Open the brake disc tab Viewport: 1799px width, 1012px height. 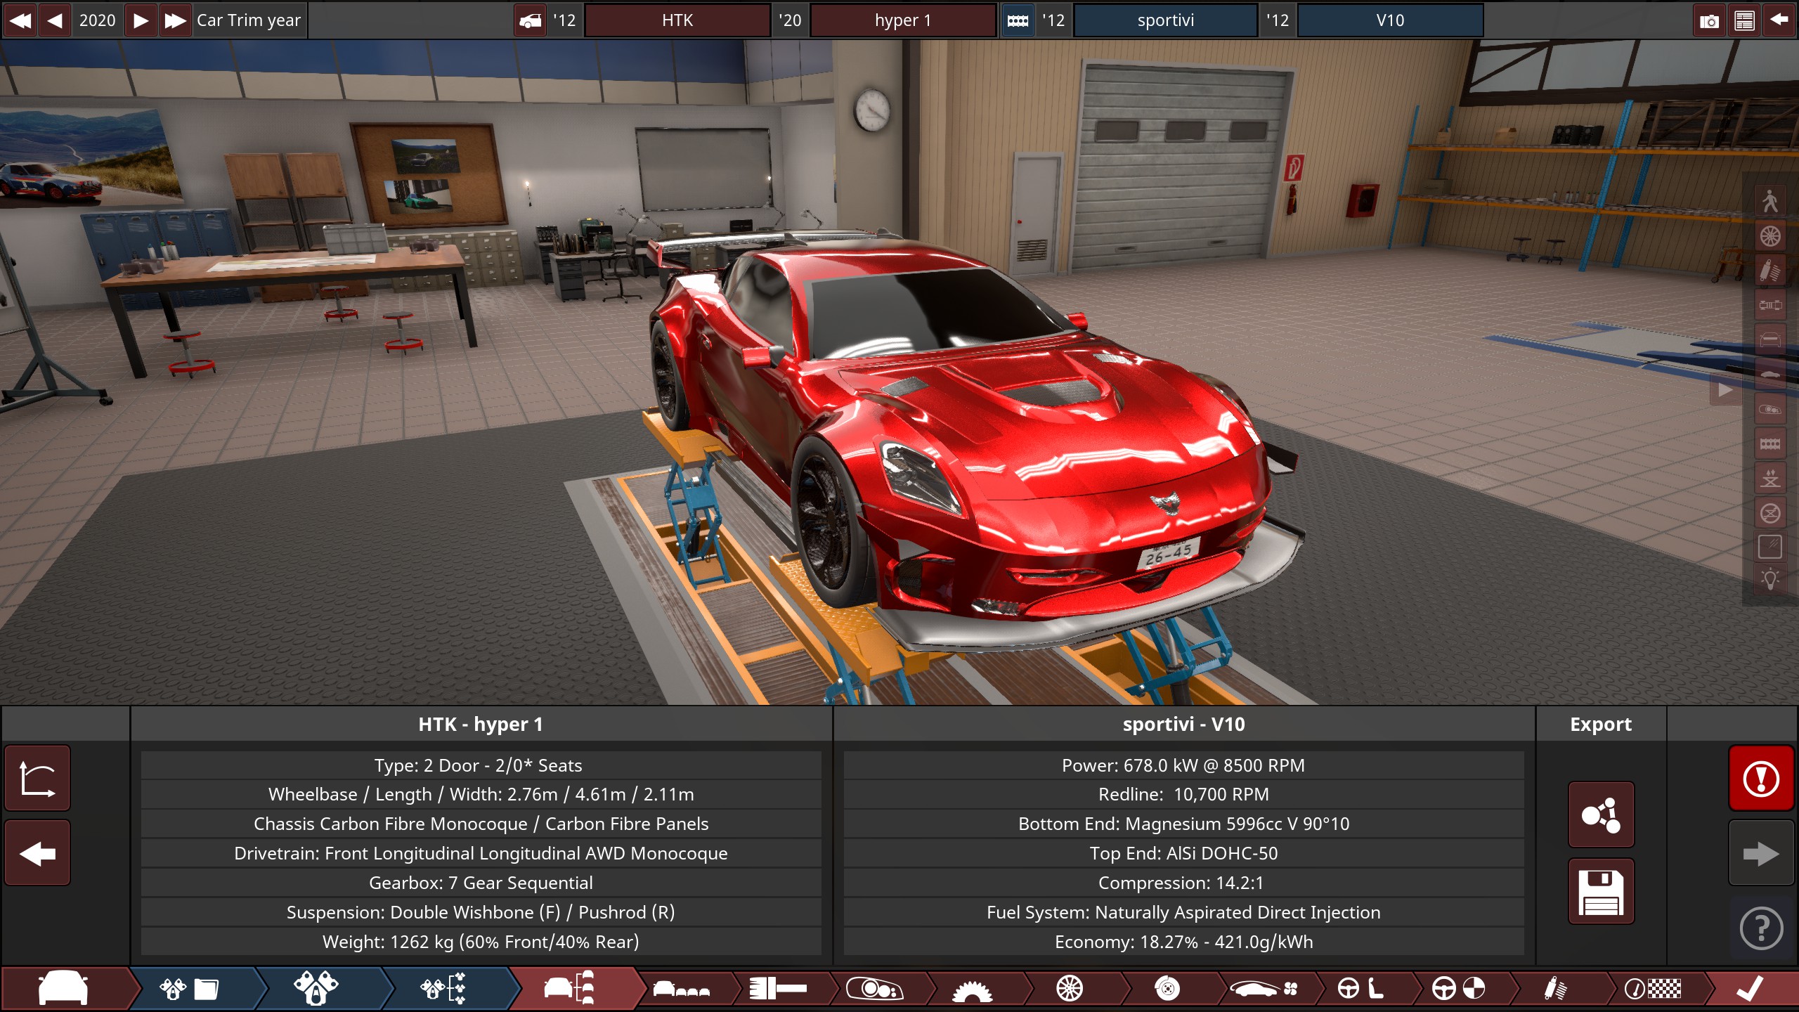pos(1167,989)
